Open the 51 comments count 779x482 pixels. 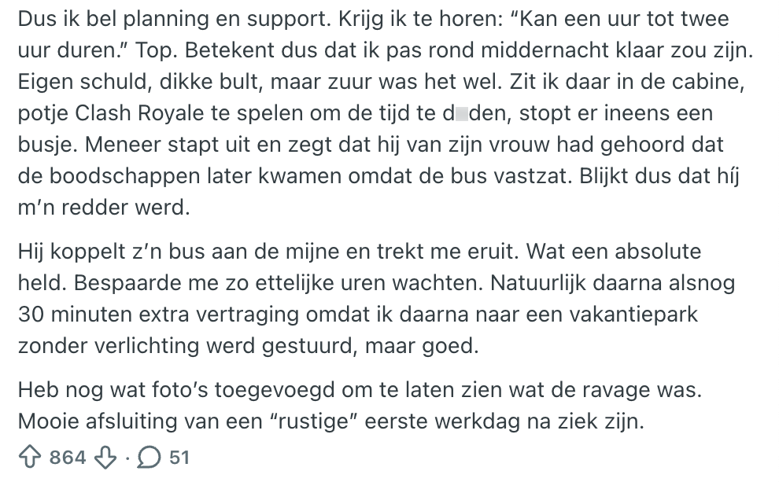(x=179, y=457)
